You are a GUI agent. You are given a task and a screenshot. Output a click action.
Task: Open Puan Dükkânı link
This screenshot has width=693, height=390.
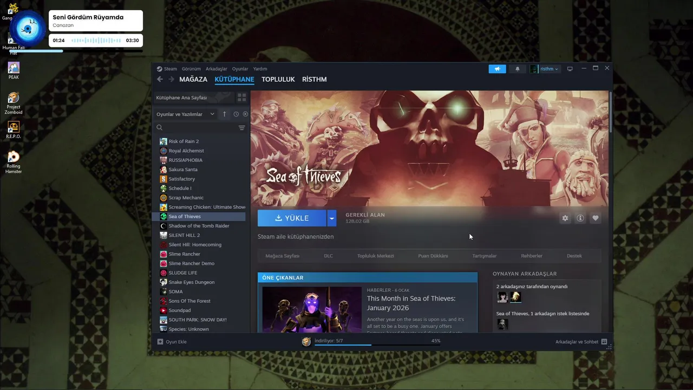tap(433, 256)
